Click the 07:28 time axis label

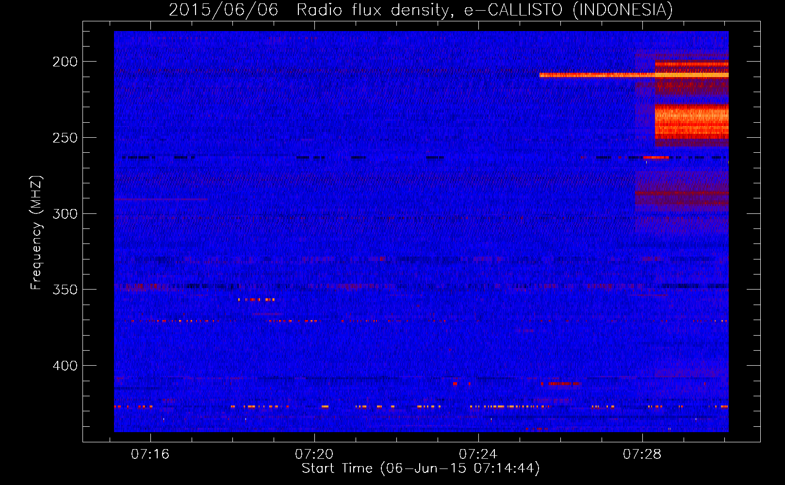[x=642, y=454]
